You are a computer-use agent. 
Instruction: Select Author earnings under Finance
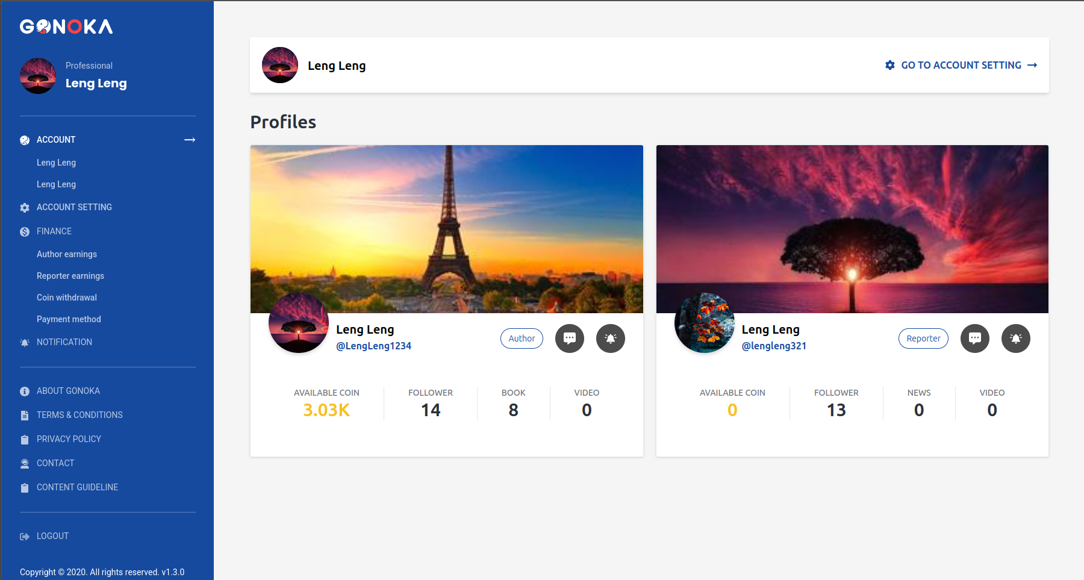67,254
